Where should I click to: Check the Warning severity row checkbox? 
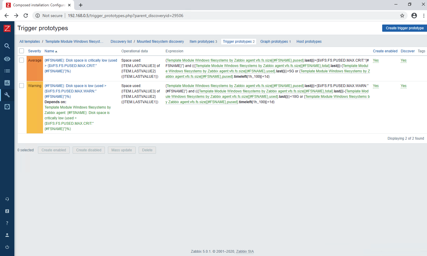tap(22, 86)
